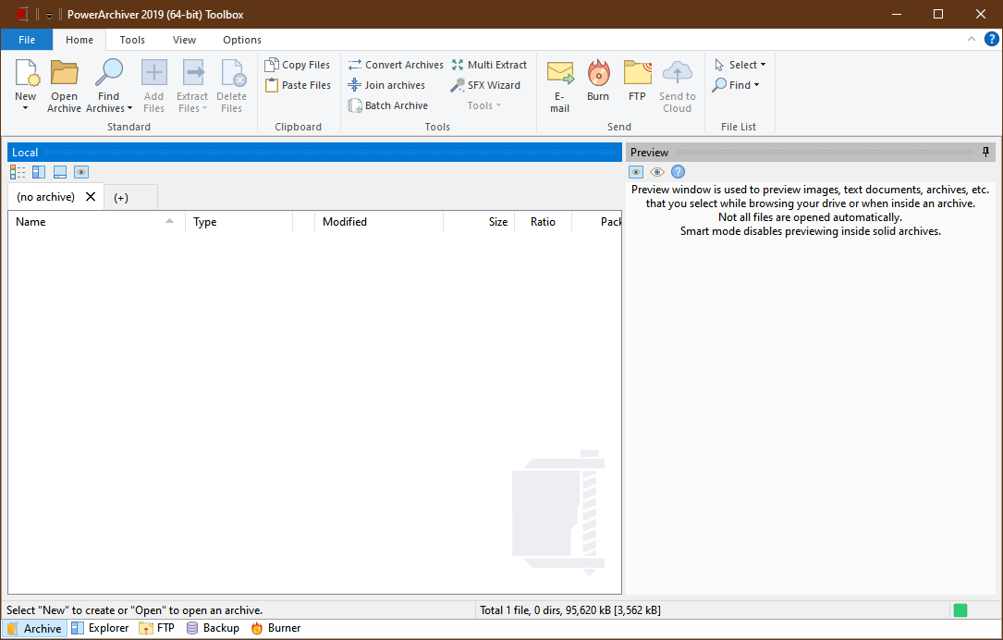Open the File menu
The image size is (1003, 640).
pyautogui.click(x=27, y=40)
